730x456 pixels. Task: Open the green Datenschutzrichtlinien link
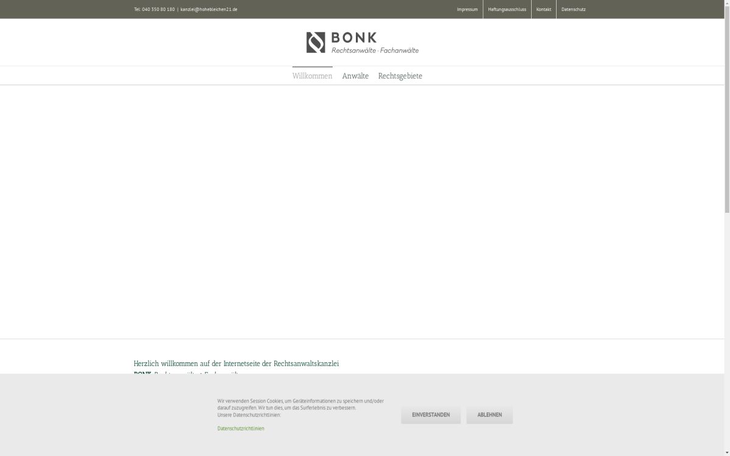240,429
